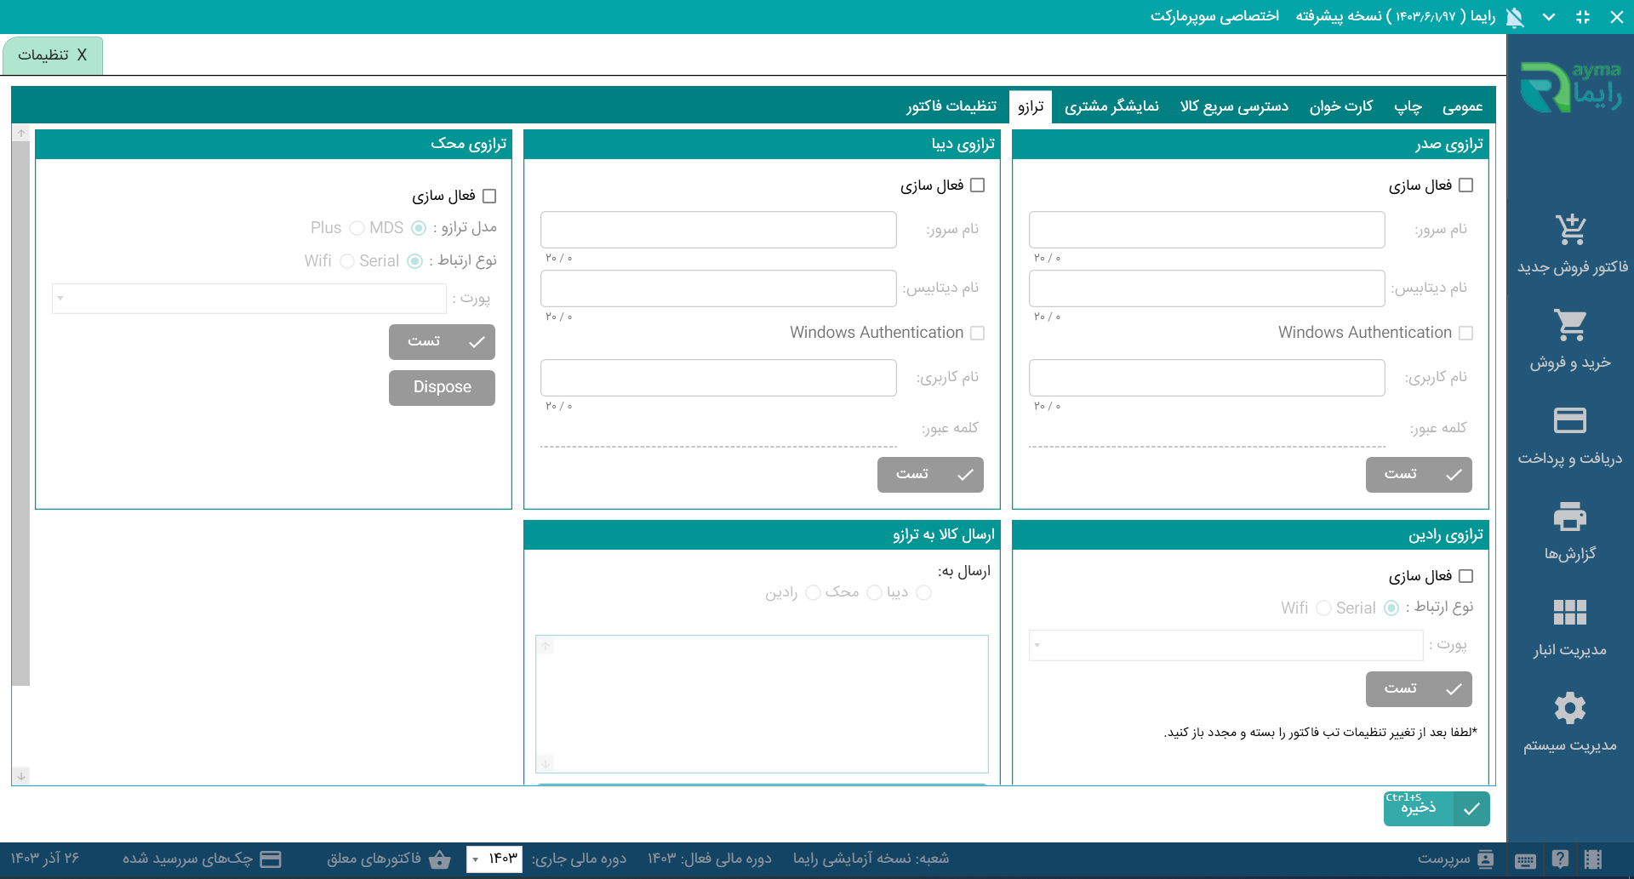Click Test button for Diba scale

930,475
